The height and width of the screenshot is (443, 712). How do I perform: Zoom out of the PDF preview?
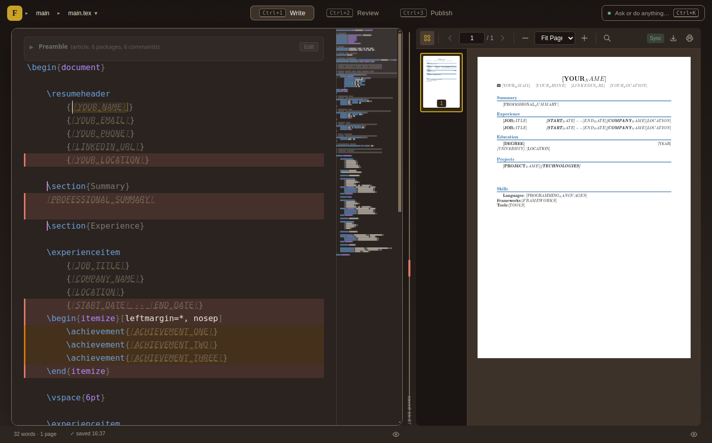pyautogui.click(x=525, y=38)
